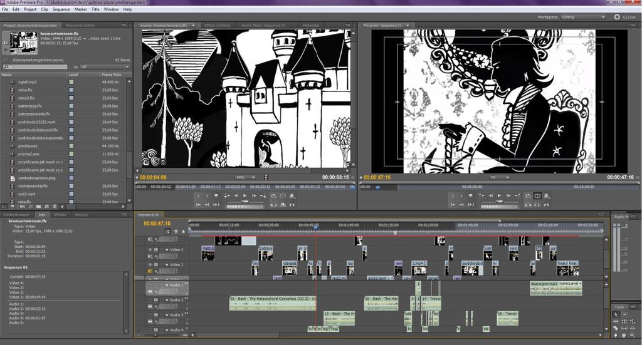This screenshot has width=642, height=345.
Task: Open Program monitor Fit zoom dropdown
Action: tap(500, 177)
